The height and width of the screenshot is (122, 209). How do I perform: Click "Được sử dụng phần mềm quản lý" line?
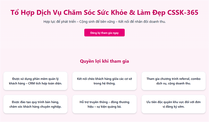point(36,79)
